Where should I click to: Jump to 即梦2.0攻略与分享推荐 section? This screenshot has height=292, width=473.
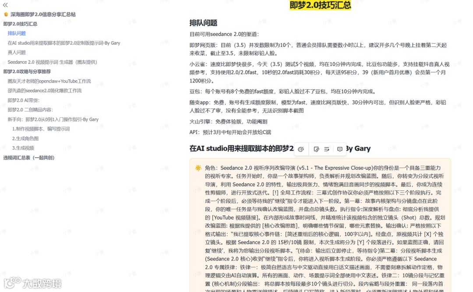(x=27, y=71)
